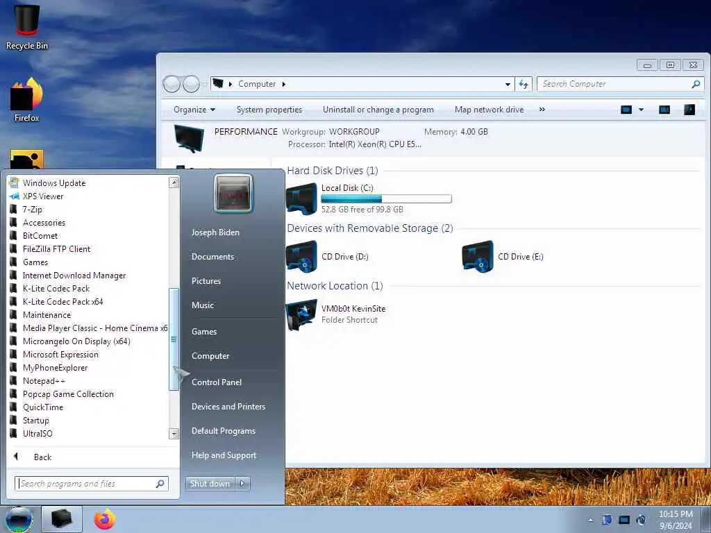Click the volume tray icon
Viewport: 711px width, 533px height.
[641, 520]
